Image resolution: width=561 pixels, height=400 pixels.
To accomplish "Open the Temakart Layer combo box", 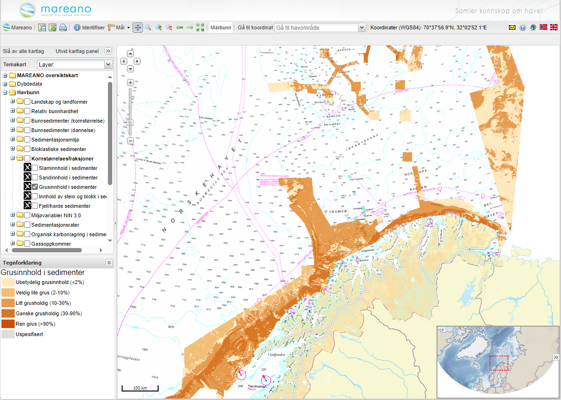I will pos(108,64).
